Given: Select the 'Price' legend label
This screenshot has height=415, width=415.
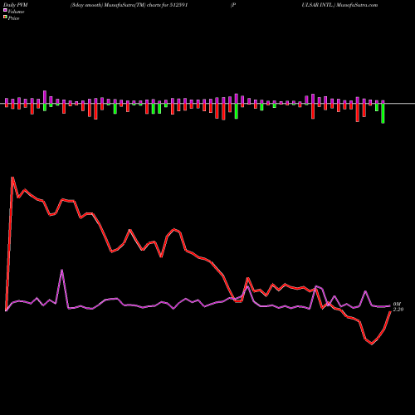Looking at the screenshot, I should pos(13,18).
